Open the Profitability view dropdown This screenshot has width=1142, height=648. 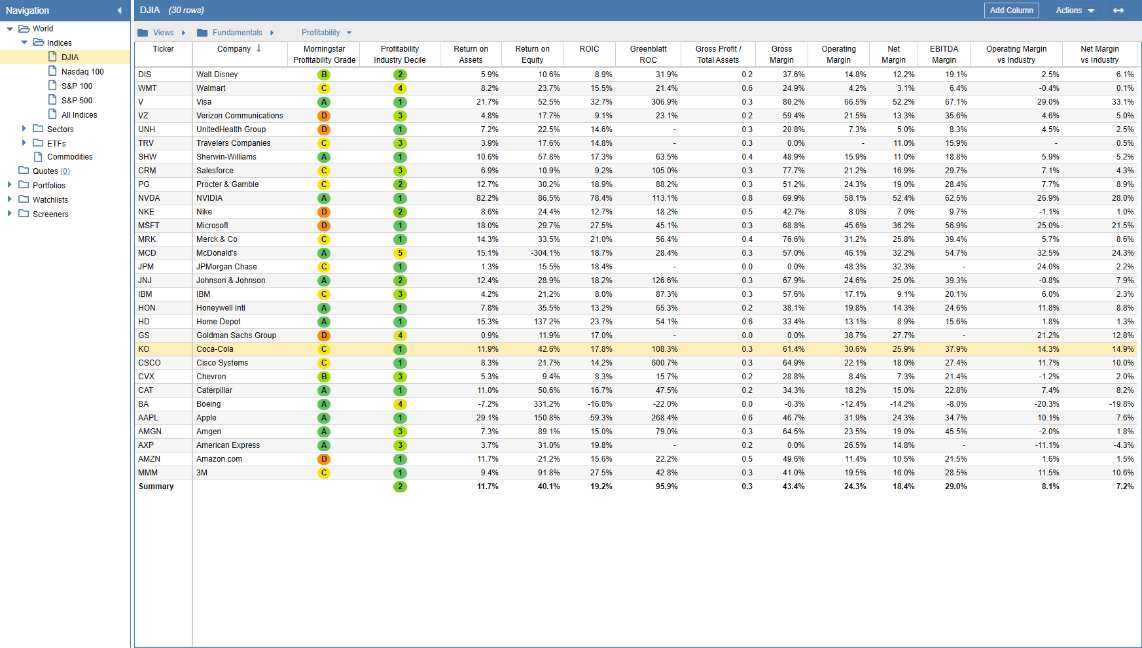pos(327,33)
